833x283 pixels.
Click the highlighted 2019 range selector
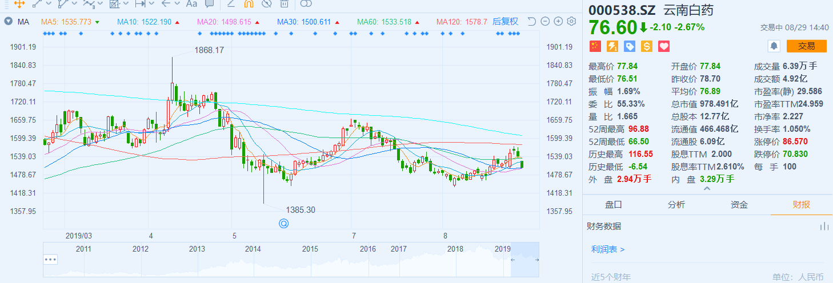click(525, 259)
